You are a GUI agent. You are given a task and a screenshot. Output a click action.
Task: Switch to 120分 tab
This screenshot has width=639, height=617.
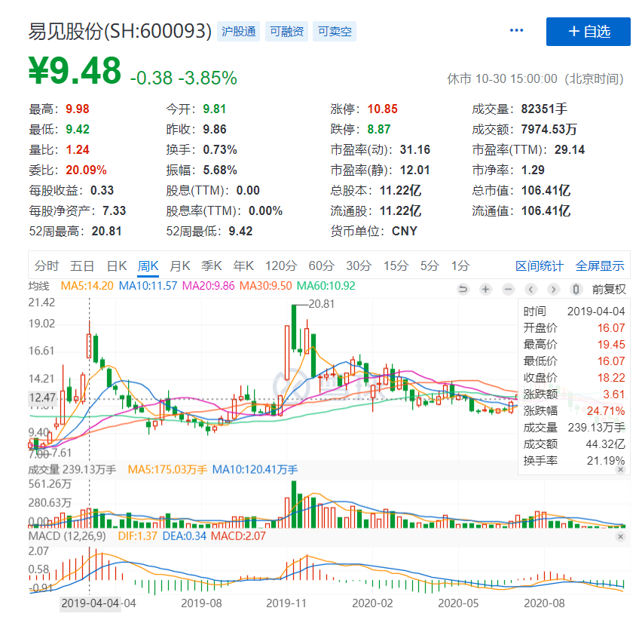tap(281, 266)
